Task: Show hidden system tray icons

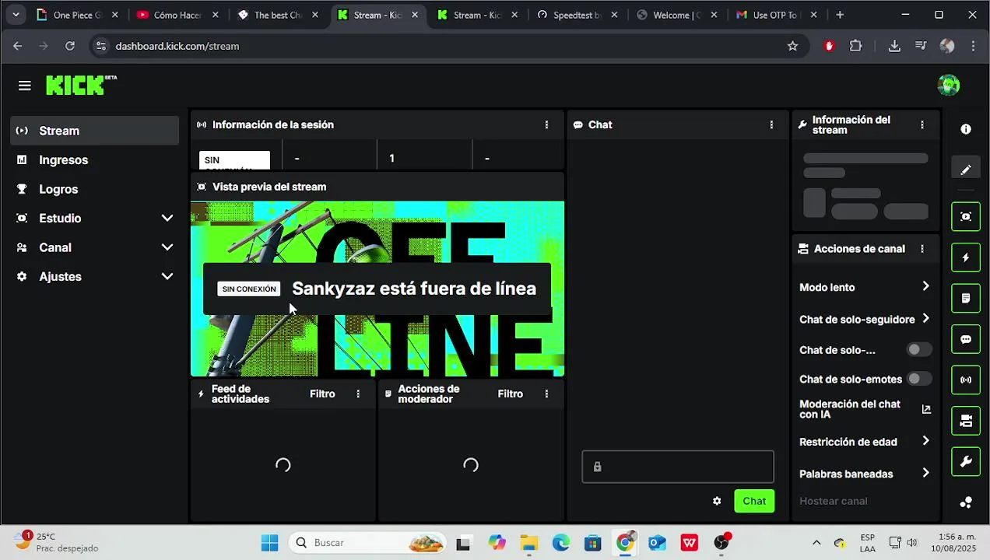Action: (x=816, y=543)
